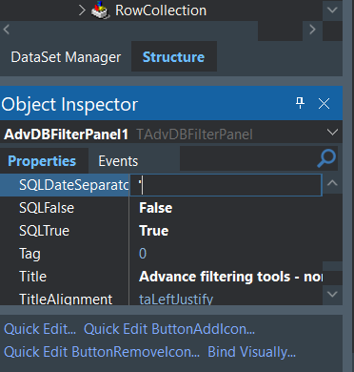Pin the Object Inspector panel
Image resolution: width=354 pixels, height=372 pixels.
(x=300, y=103)
